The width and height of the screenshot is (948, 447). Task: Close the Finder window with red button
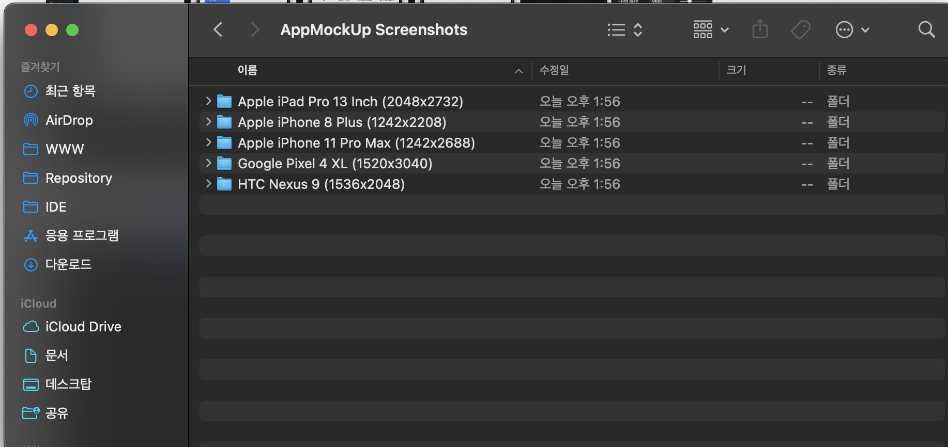click(x=31, y=30)
